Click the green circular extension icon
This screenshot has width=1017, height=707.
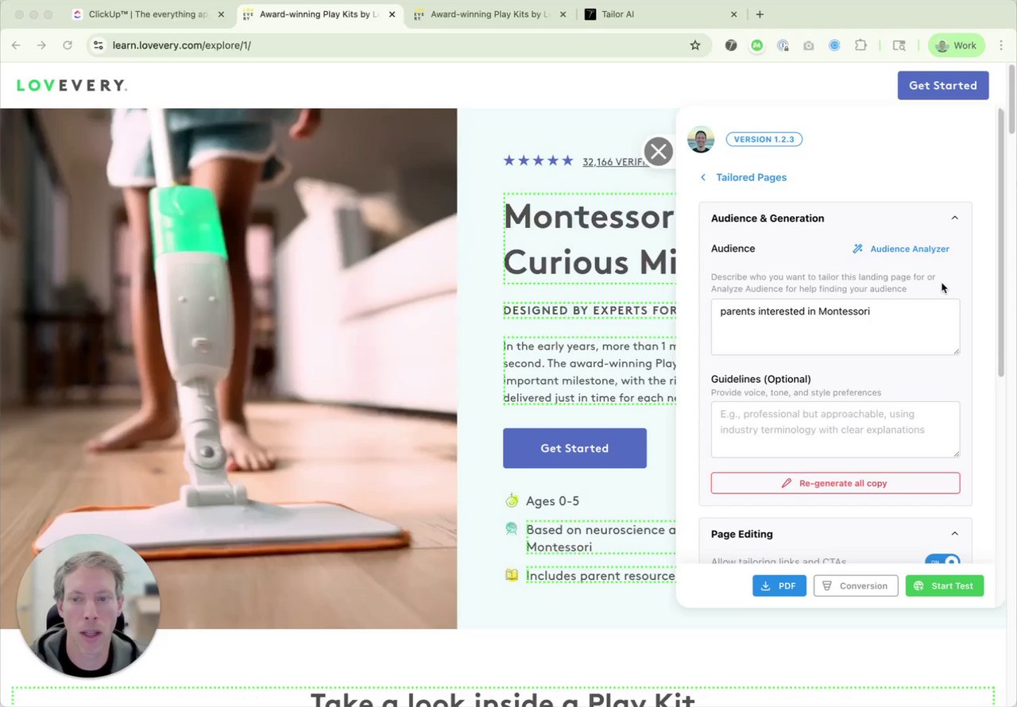(756, 45)
